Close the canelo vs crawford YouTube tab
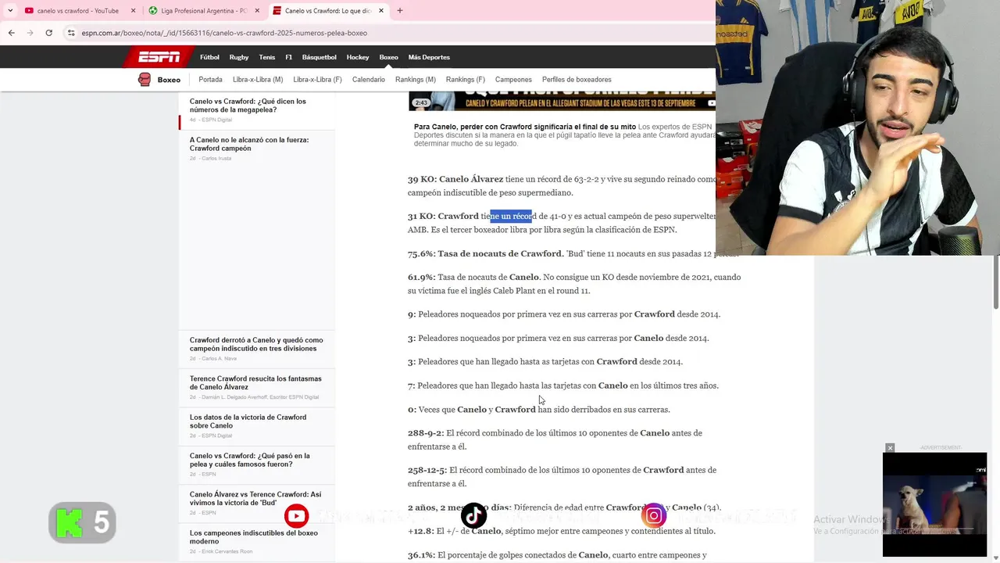The height and width of the screenshot is (563, 1000). point(133,11)
